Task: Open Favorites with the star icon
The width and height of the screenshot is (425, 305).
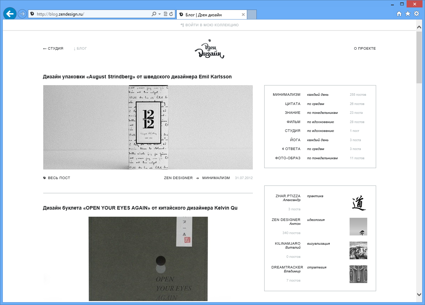Action: (x=408, y=14)
